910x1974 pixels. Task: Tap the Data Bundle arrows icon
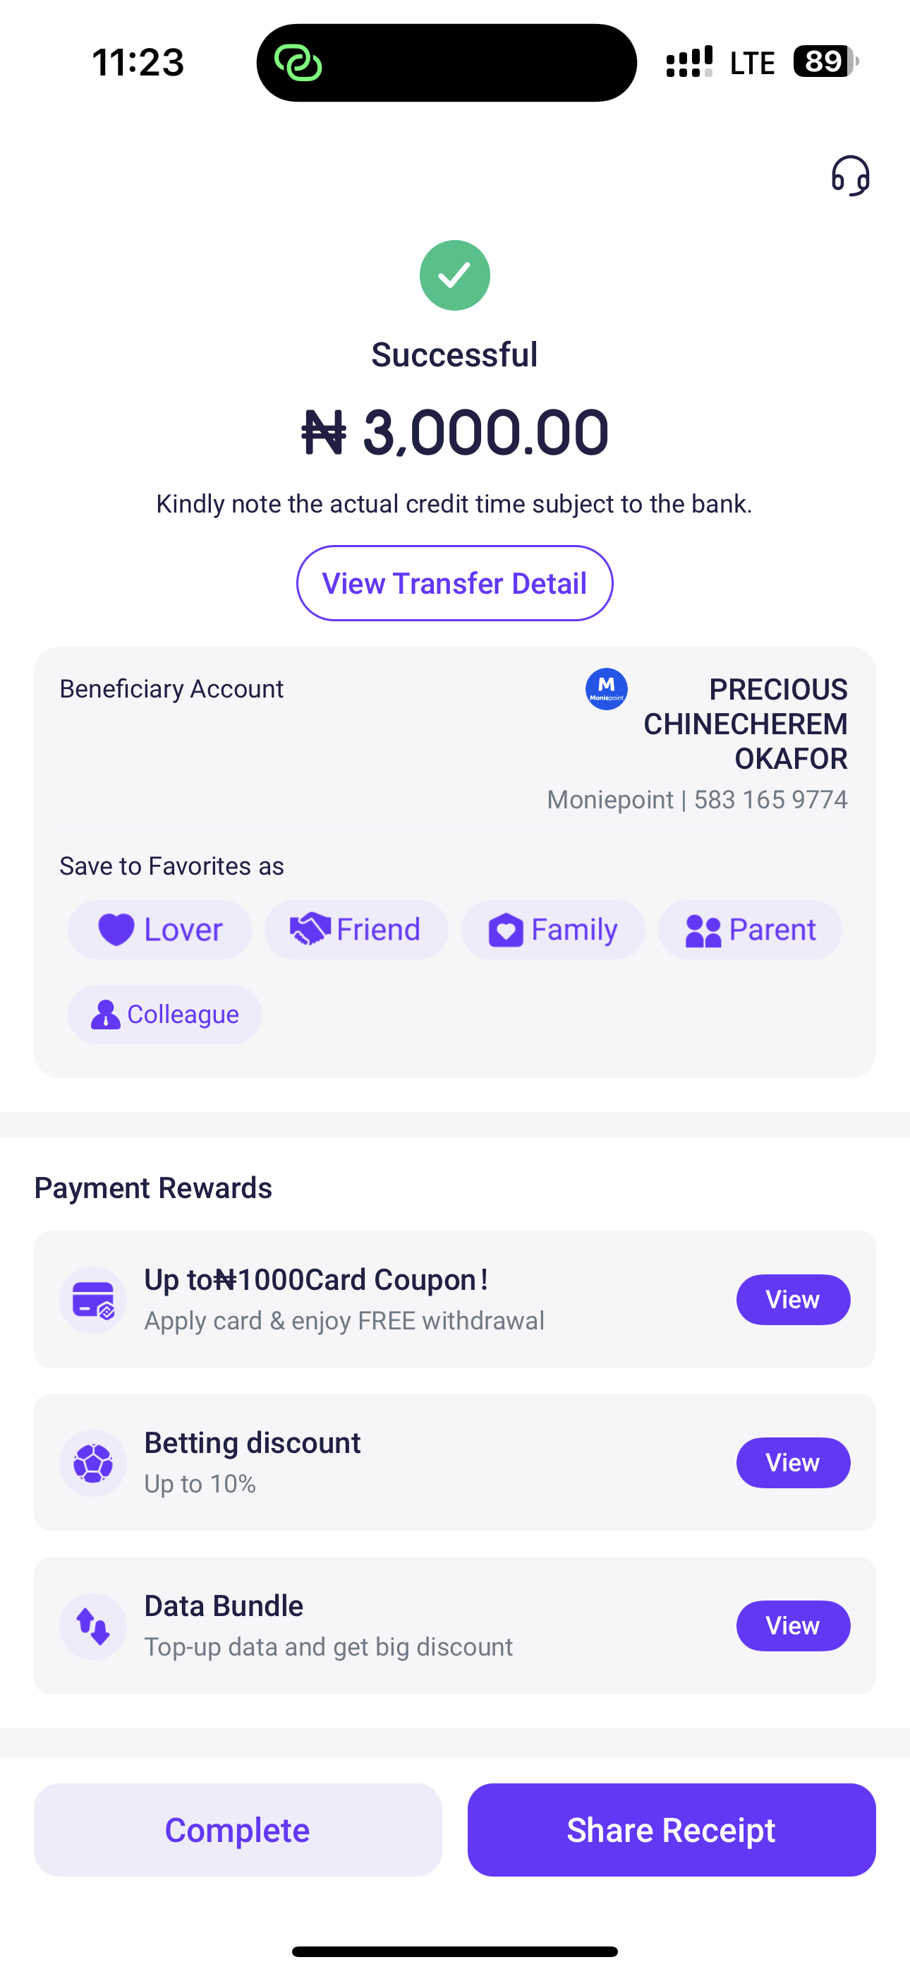pyautogui.click(x=93, y=1626)
